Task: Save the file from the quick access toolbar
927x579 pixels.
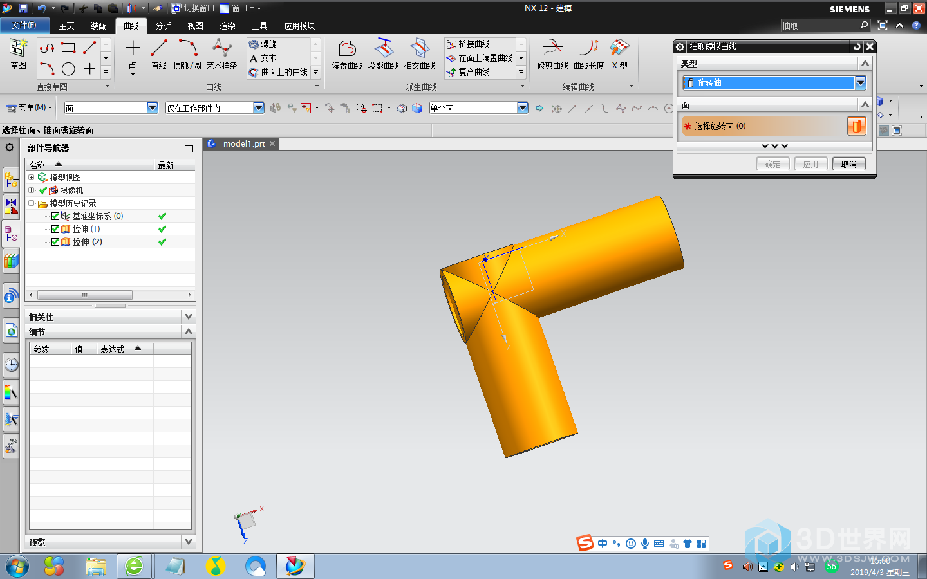Action: [x=23, y=8]
